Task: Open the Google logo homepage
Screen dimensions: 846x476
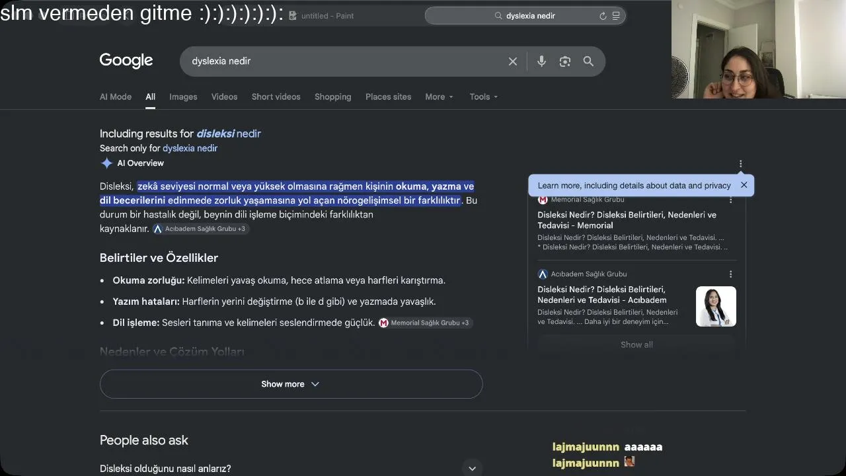Action: pyautogui.click(x=126, y=61)
